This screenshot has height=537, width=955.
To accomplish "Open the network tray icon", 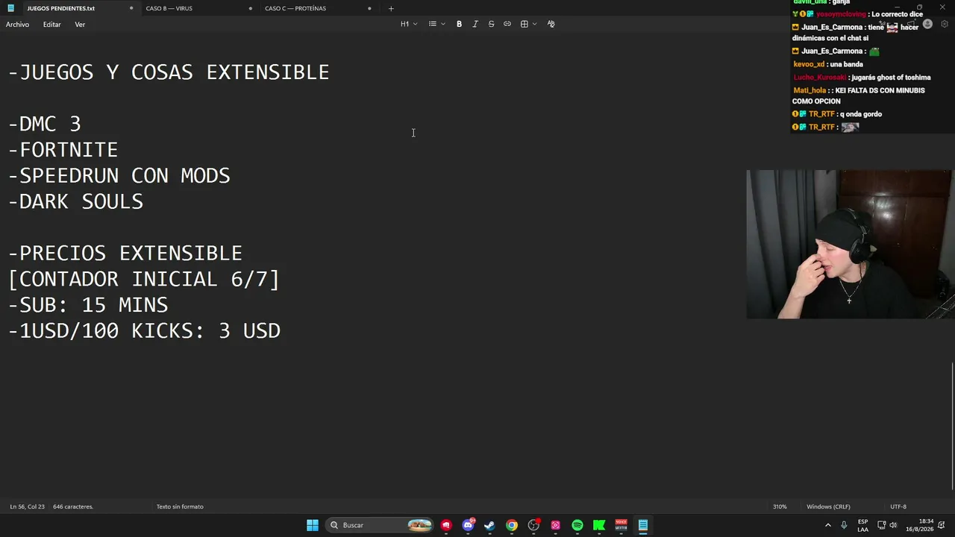I will click(881, 525).
